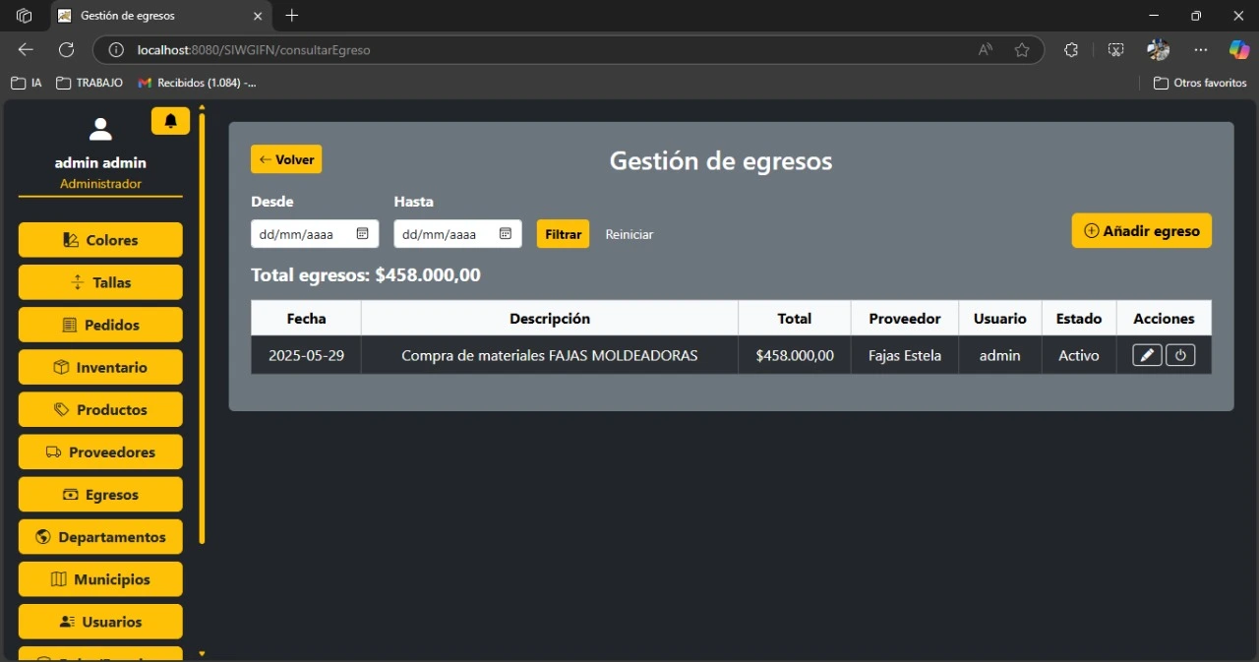Click the Añadir egreso button

point(1141,230)
